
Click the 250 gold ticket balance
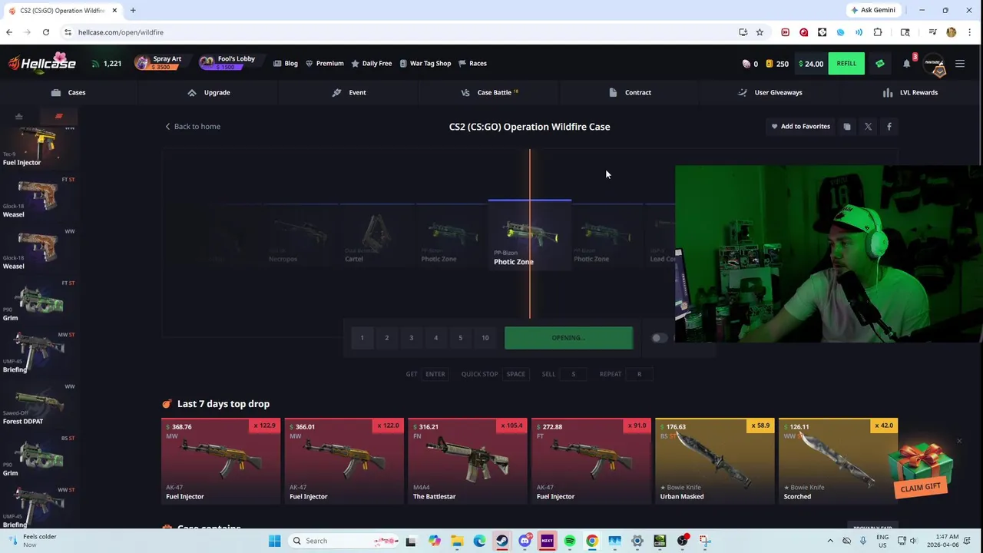pyautogui.click(x=777, y=64)
